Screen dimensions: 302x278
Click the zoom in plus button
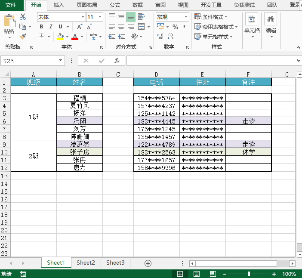274,274
